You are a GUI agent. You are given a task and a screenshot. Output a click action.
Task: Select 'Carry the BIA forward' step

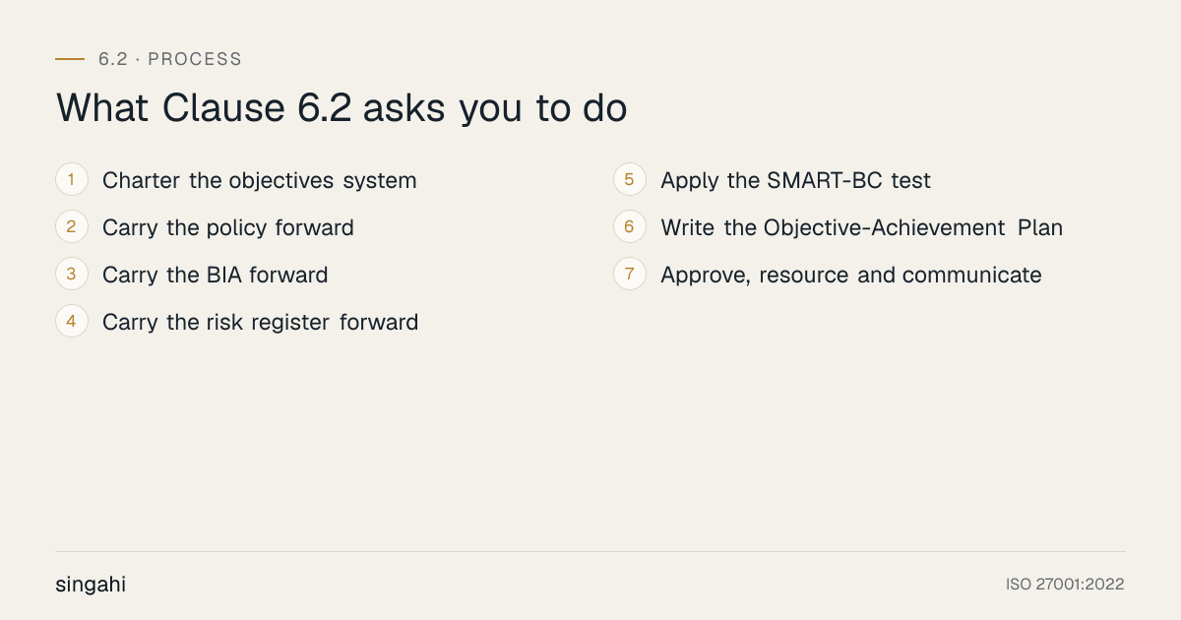(x=216, y=276)
